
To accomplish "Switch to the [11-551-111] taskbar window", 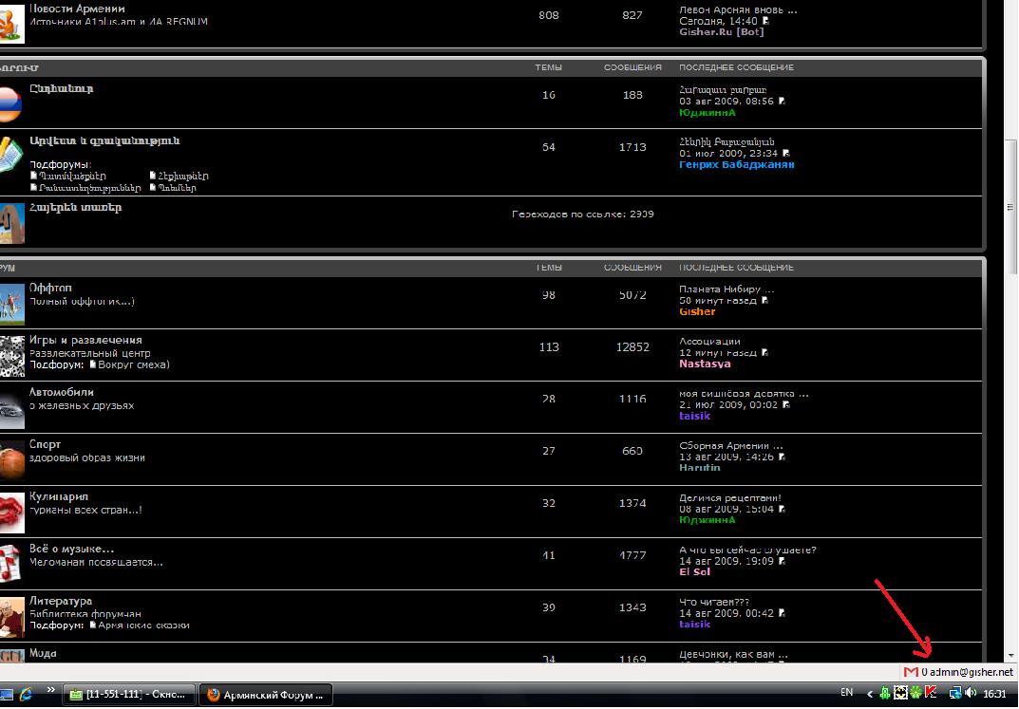I will click(129, 695).
